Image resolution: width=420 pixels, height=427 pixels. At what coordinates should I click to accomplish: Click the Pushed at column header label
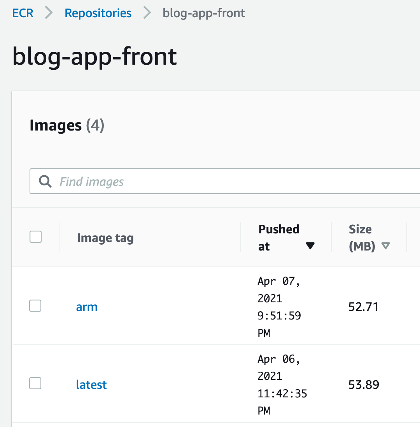279,237
